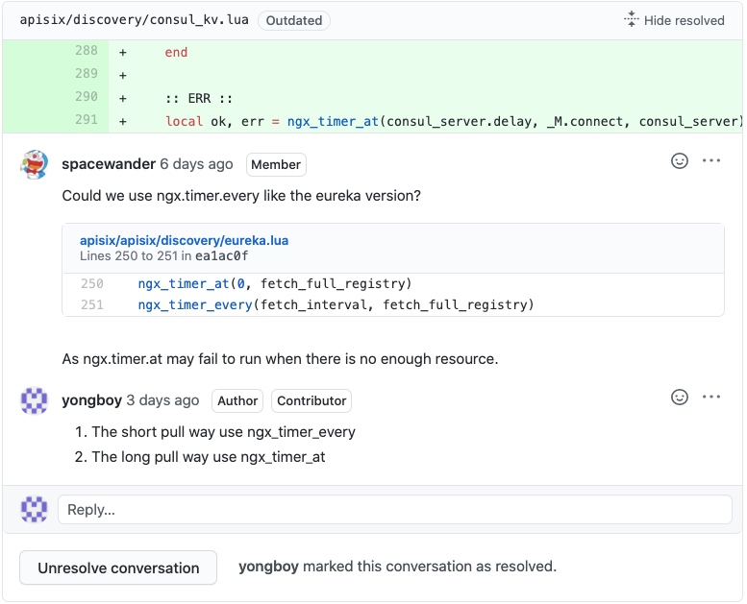Click the avatar next to the Reply box
Screen dimensions: 747x604
(34, 509)
